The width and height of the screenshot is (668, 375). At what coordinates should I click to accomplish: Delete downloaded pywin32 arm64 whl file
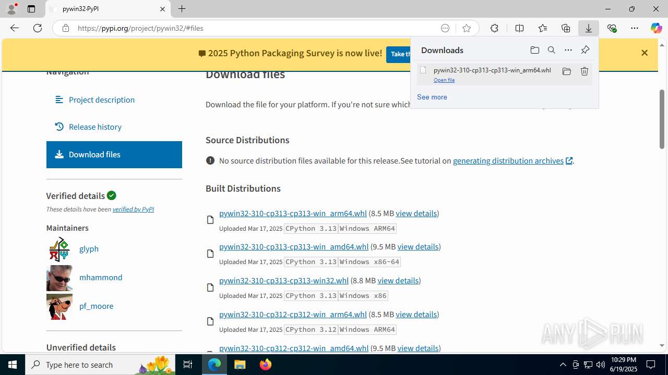[584, 71]
